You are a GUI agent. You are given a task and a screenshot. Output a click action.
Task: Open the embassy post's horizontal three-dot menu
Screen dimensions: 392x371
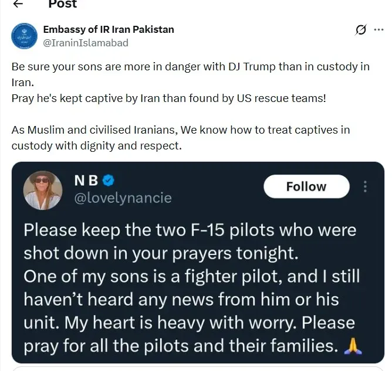[x=379, y=30]
